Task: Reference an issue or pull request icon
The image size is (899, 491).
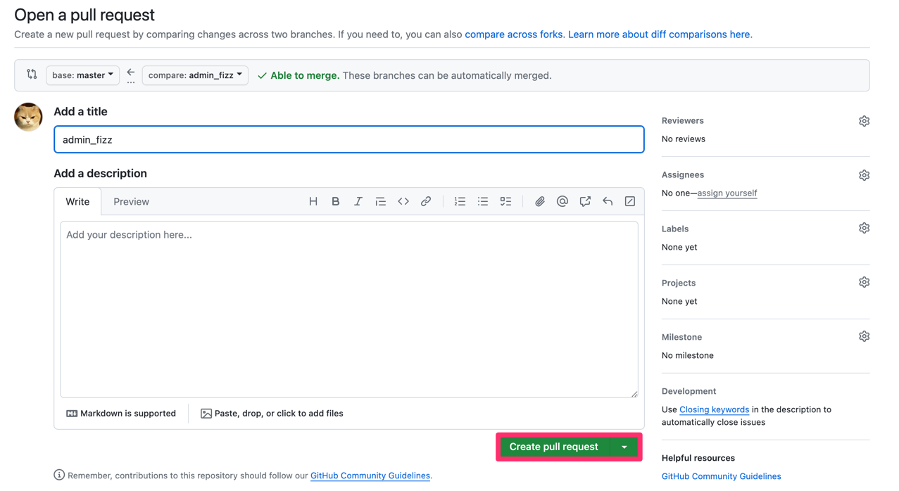Action: click(x=585, y=201)
